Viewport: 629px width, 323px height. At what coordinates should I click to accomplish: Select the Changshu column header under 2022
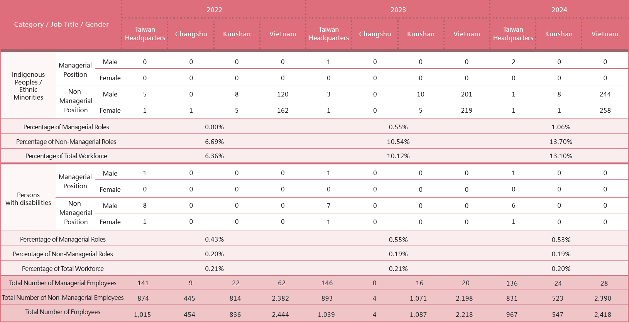[191, 34]
